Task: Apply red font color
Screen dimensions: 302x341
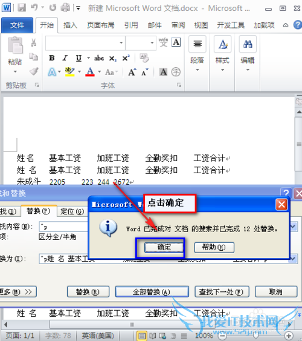Action: click(90, 71)
